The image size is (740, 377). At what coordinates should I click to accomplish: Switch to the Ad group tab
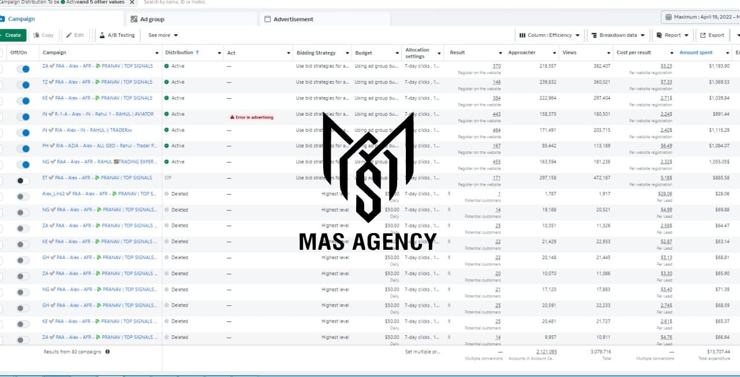pyautogui.click(x=152, y=19)
